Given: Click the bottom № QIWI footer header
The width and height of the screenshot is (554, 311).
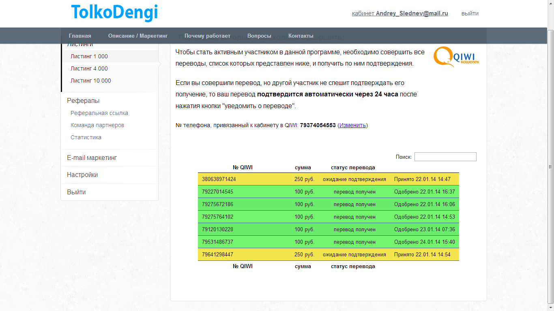Looking at the screenshot, I should point(243,266).
